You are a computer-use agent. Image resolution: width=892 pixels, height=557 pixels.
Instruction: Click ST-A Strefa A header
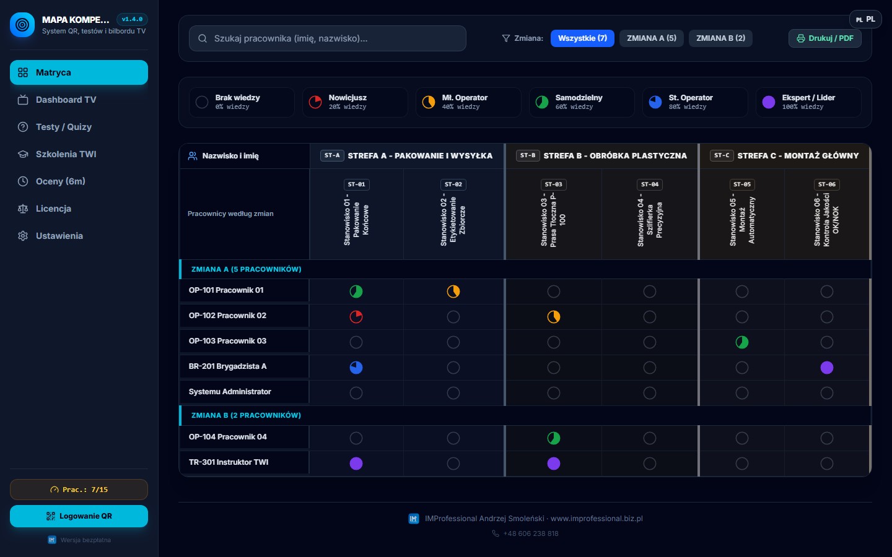tap(407, 156)
